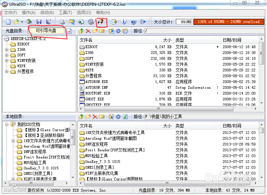Screen dimensions: 267x195
Task: Click the Burn CD image flaming disc icon
Action: 101,22
